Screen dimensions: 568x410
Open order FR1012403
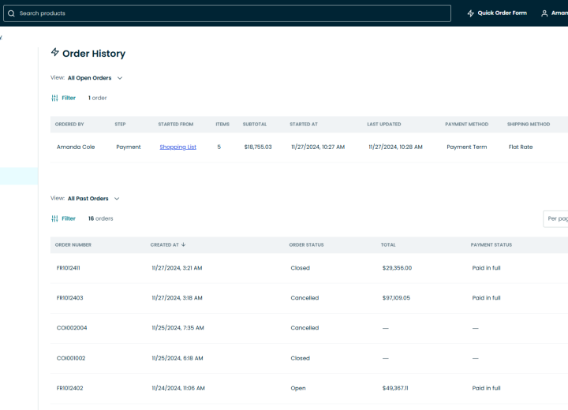(x=69, y=298)
